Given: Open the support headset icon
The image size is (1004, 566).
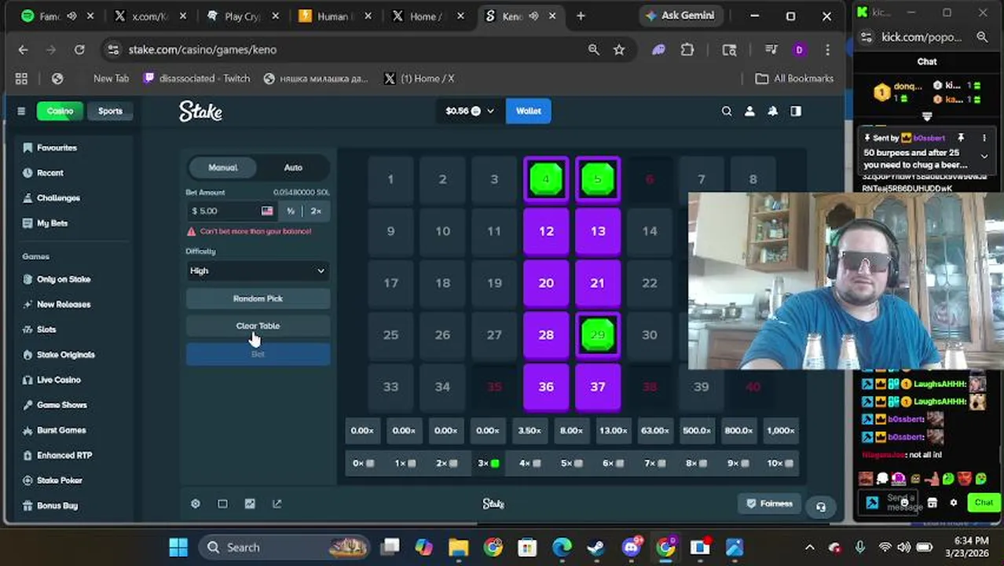Looking at the screenshot, I should pyautogui.click(x=821, y=507).
